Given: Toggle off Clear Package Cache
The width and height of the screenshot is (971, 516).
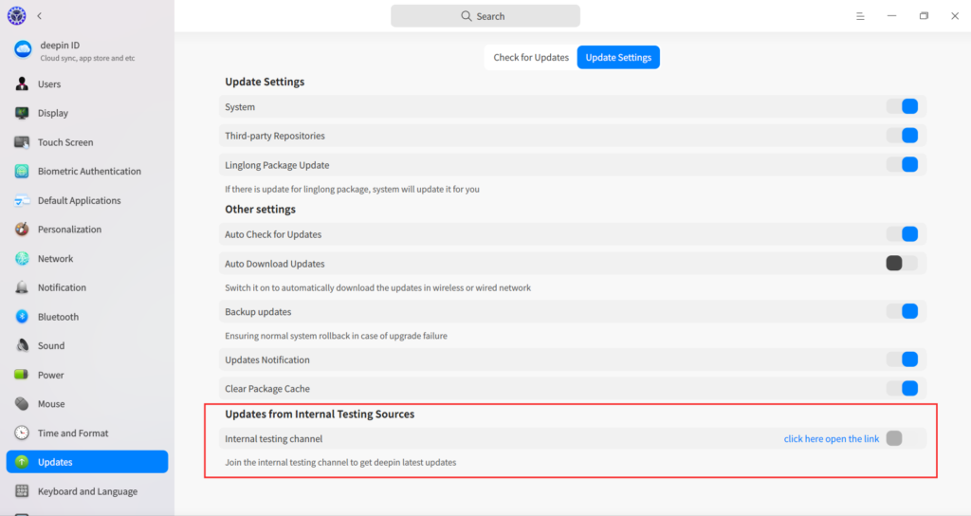Looking at the screenshot, I should [903, 389].
